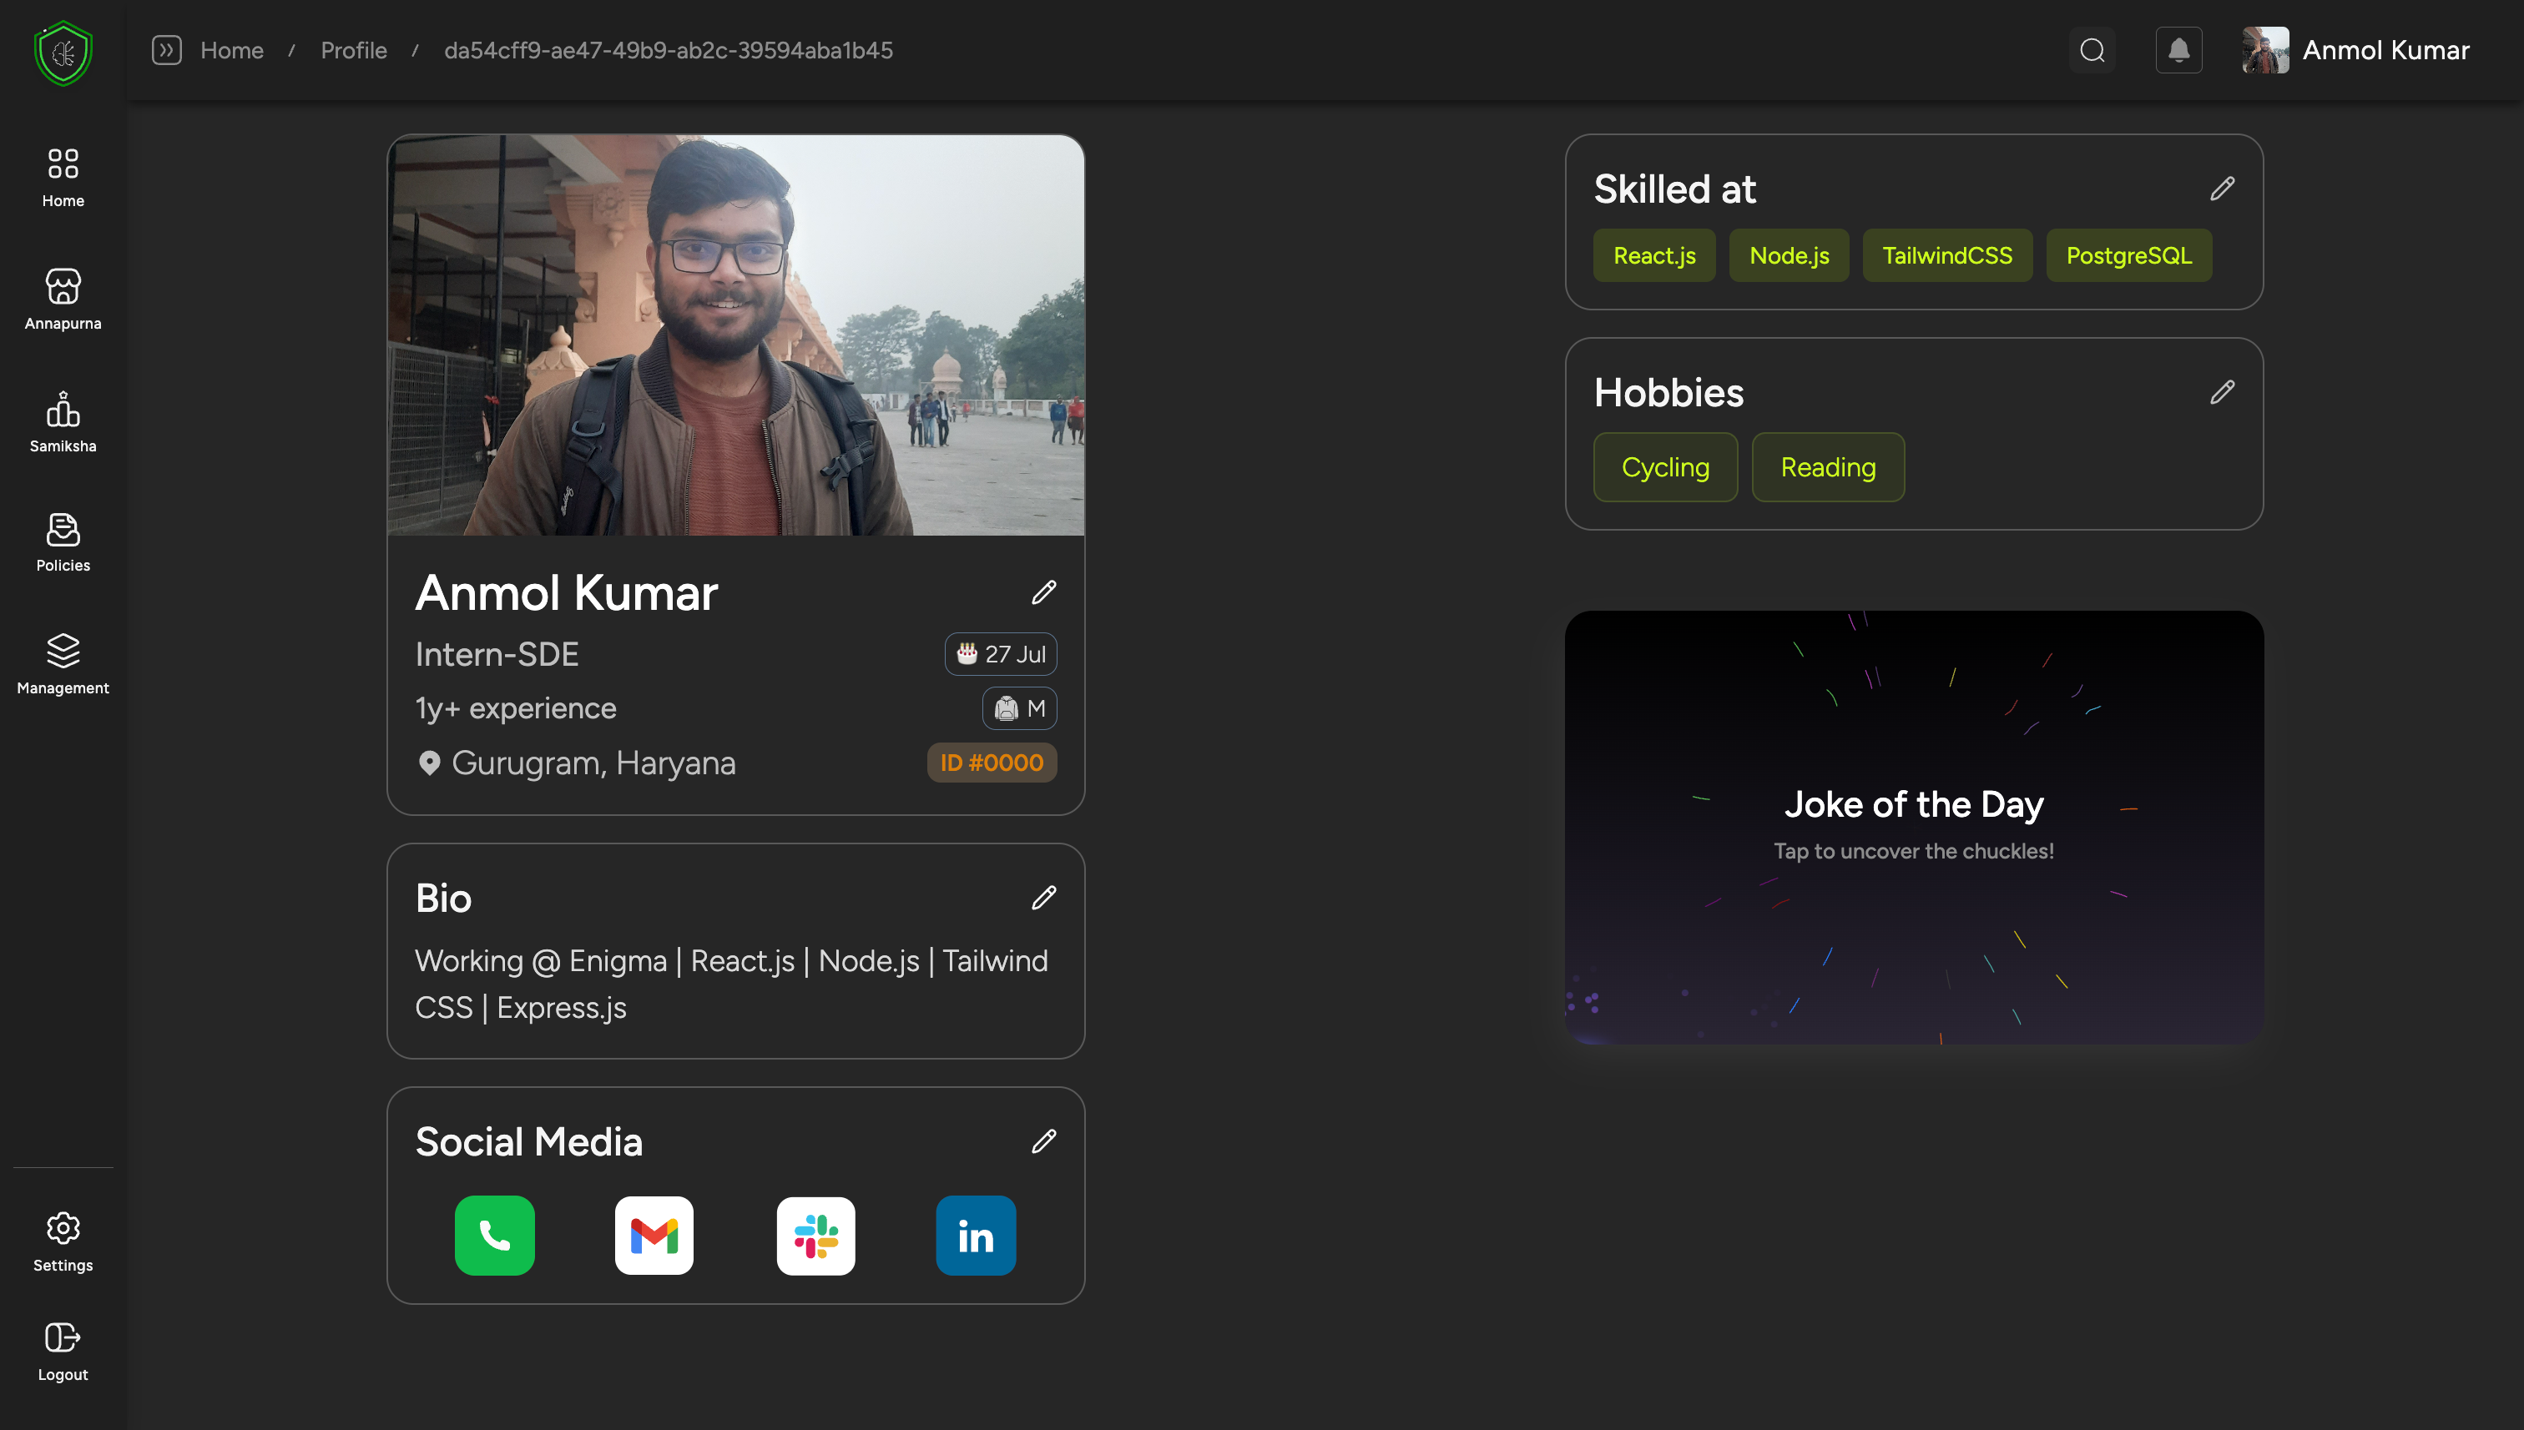Open the Annapurna sidebar section
The image size is (2524, 1430).
coord(63,299)
